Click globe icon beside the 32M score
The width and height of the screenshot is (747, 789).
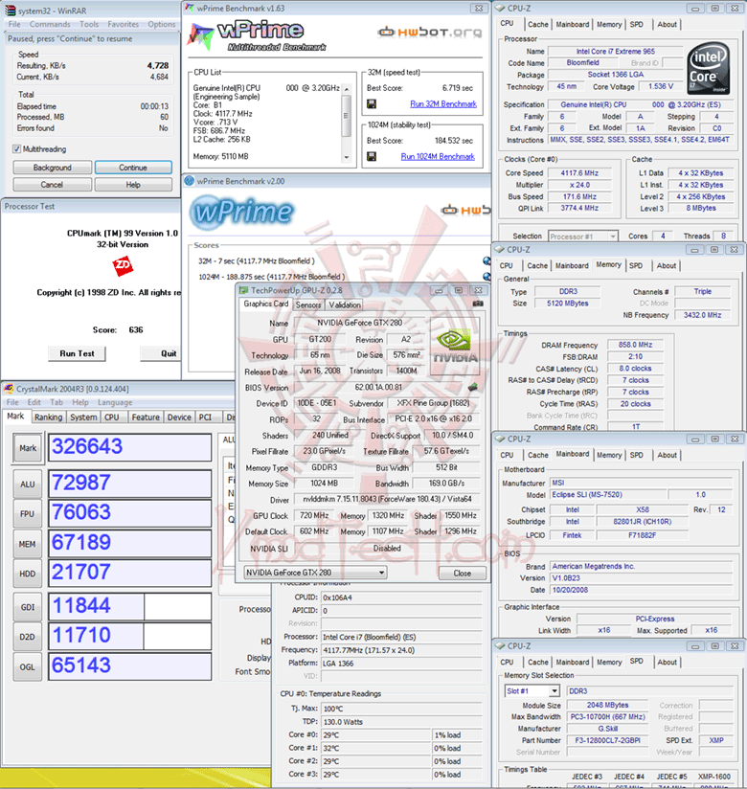487,260
